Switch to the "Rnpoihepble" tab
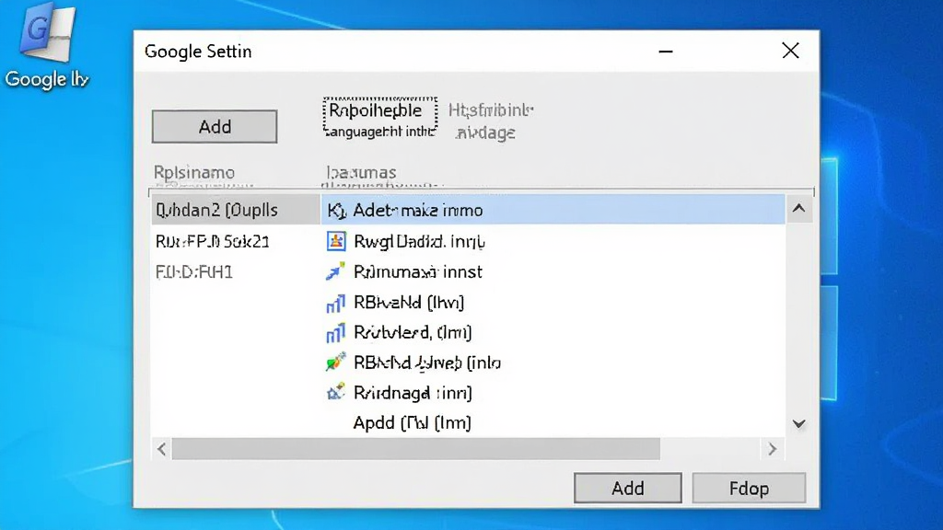The height and width of the screenshot is (530, 943). point(380,118)
